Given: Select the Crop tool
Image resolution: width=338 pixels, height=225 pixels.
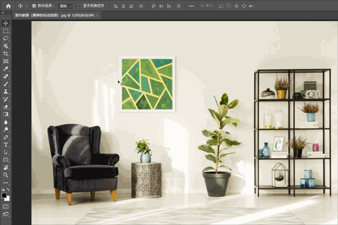Looking at the screenshot, I should click(6, 54).
